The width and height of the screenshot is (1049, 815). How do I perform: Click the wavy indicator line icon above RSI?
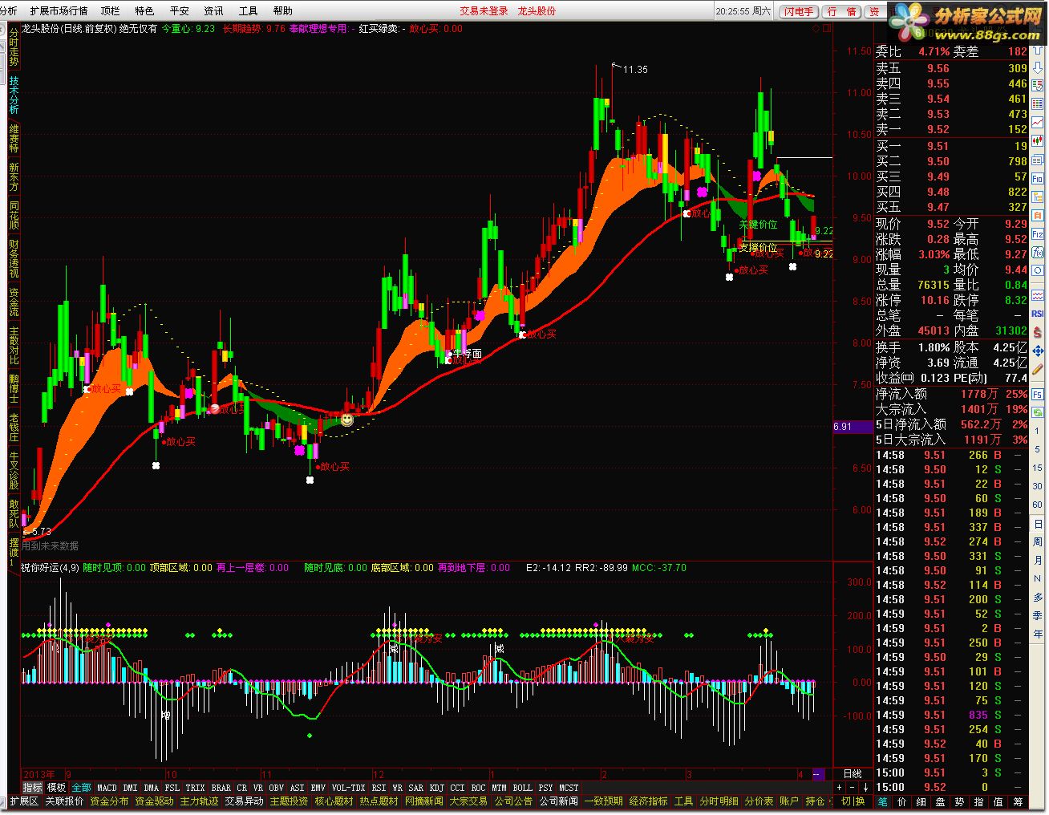[1037, 294]
